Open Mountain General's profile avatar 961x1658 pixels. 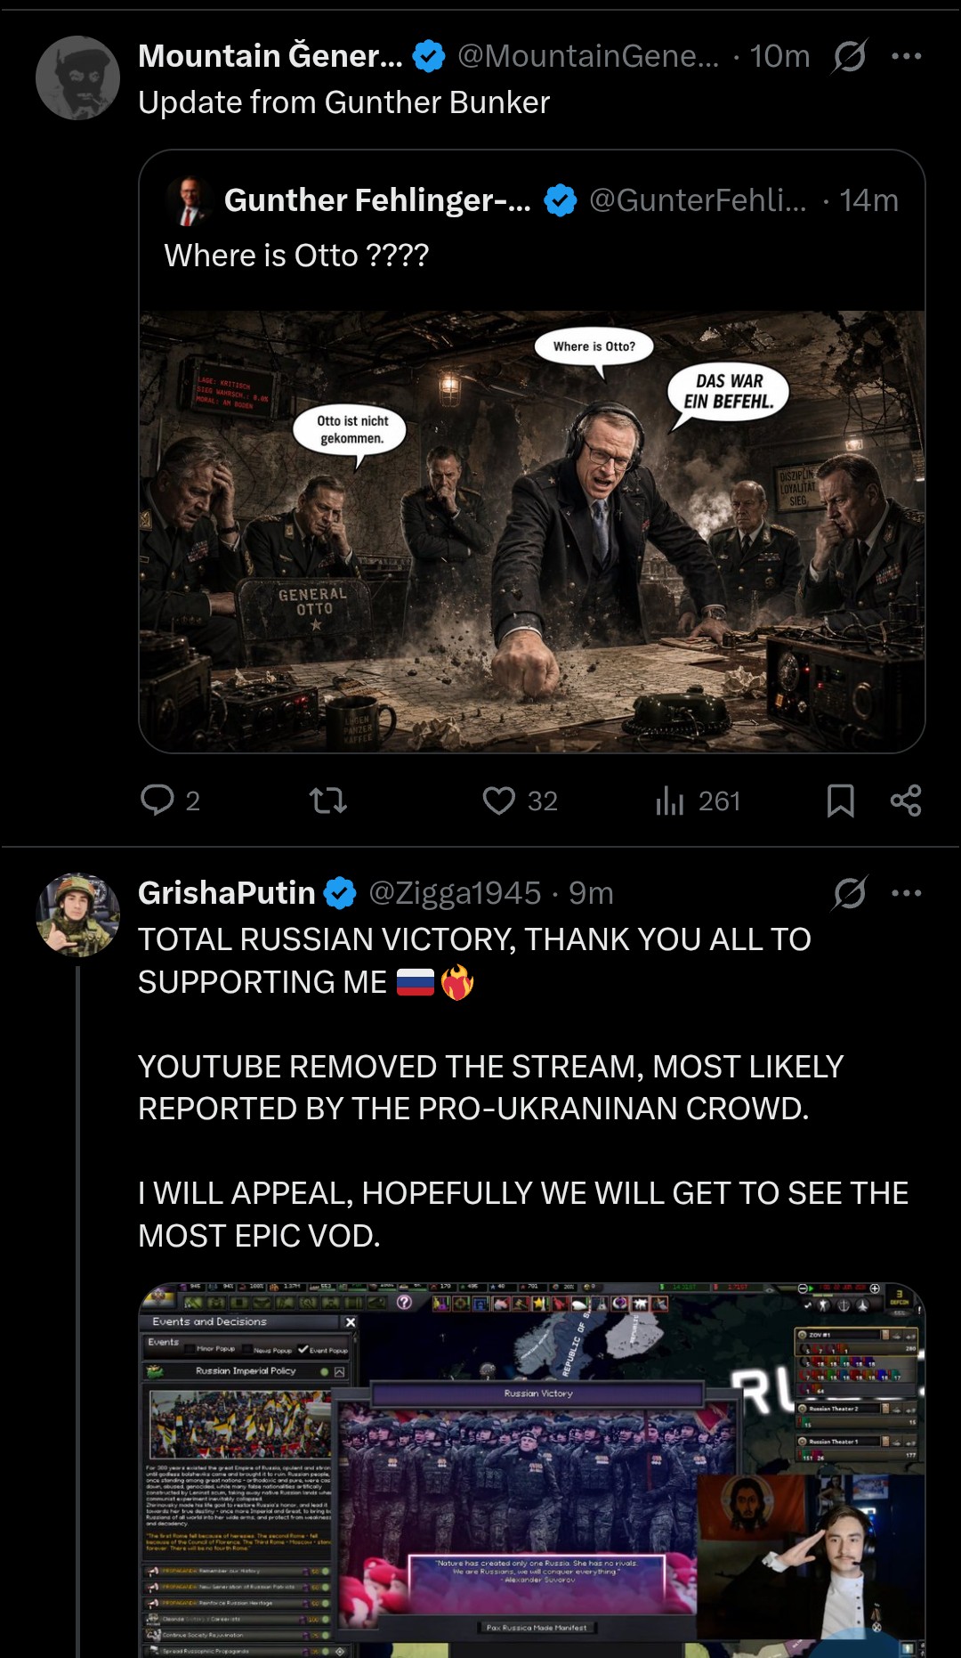coord(77,77)
